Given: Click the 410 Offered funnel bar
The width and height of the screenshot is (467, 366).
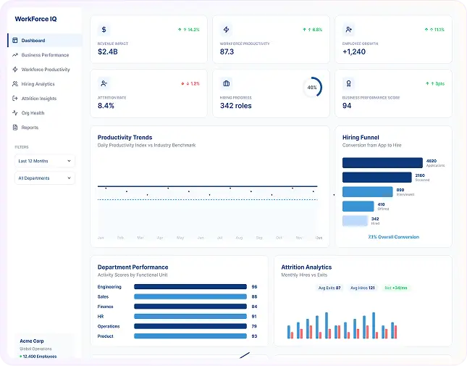Looking at the screenshot, I should [358, 207].
